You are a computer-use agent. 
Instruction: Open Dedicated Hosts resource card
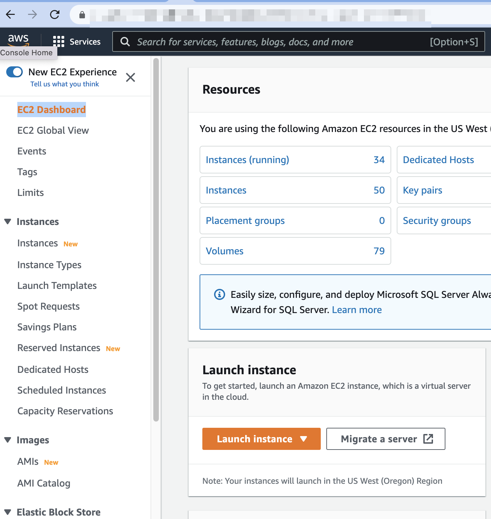point(444,160)
